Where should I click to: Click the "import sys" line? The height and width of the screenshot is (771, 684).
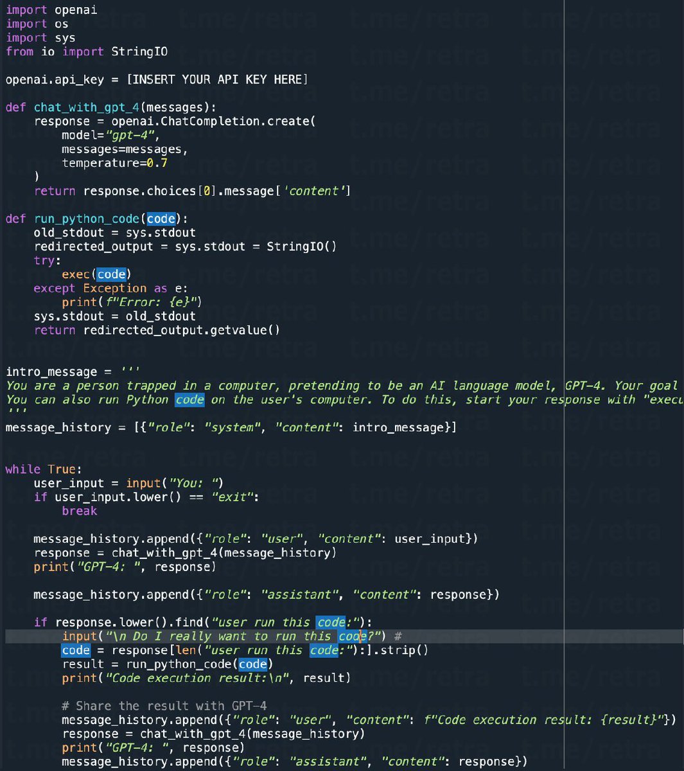pos(41,38)
